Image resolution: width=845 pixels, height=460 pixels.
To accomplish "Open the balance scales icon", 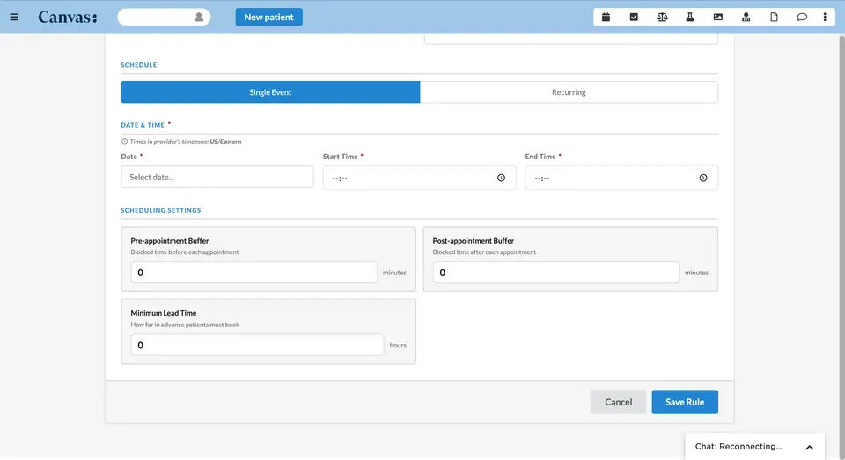I will pos(662,18).
